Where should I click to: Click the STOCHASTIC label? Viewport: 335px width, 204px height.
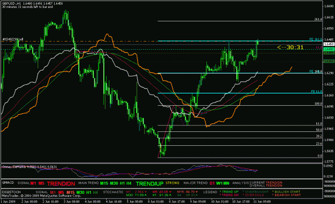[x=113, y=192]
